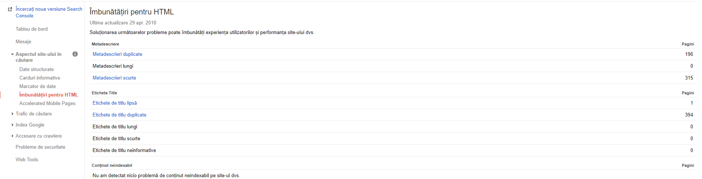Expand the Index Google section
702x179 pixels.
coord(12,125)
